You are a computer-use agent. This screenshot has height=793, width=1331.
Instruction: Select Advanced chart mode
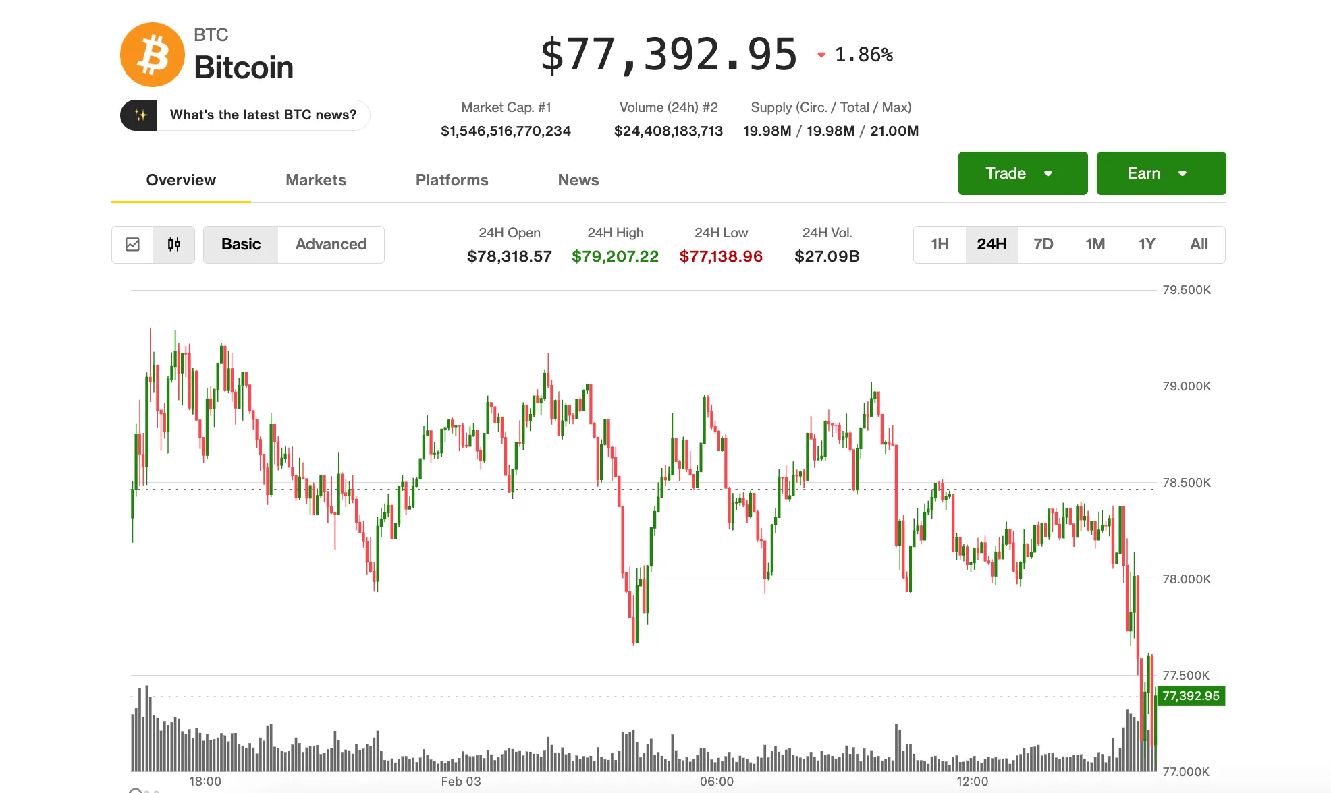point(330,245)
